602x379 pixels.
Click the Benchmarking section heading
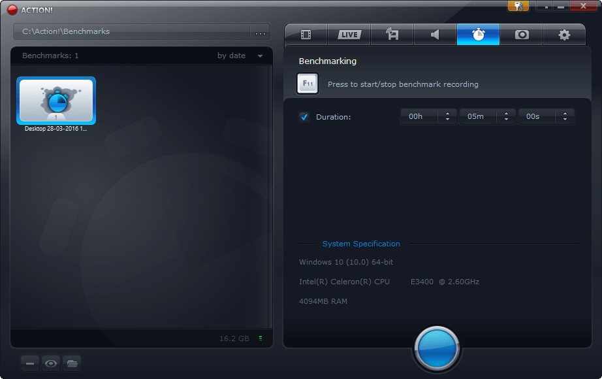(x=328, y=61)
